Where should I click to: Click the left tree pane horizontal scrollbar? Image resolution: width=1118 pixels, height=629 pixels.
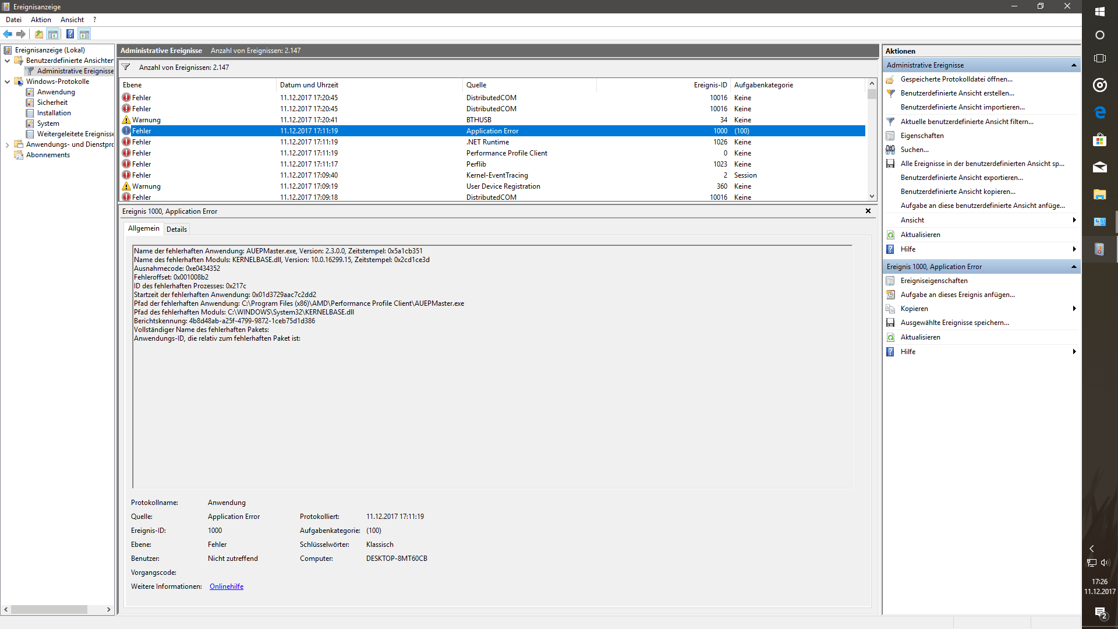point(49,609)
